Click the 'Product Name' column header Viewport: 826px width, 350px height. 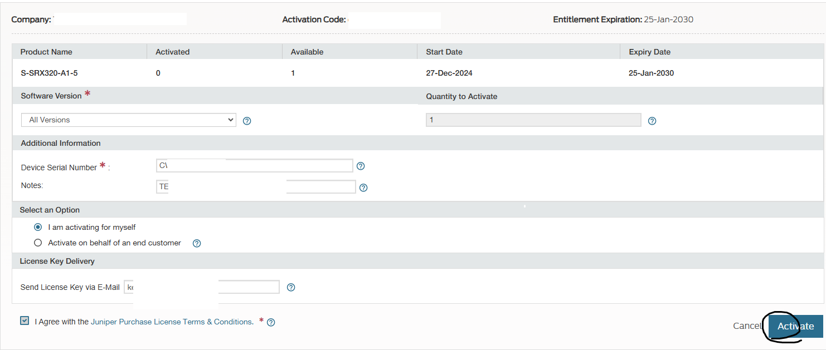[x=46, y=52]
